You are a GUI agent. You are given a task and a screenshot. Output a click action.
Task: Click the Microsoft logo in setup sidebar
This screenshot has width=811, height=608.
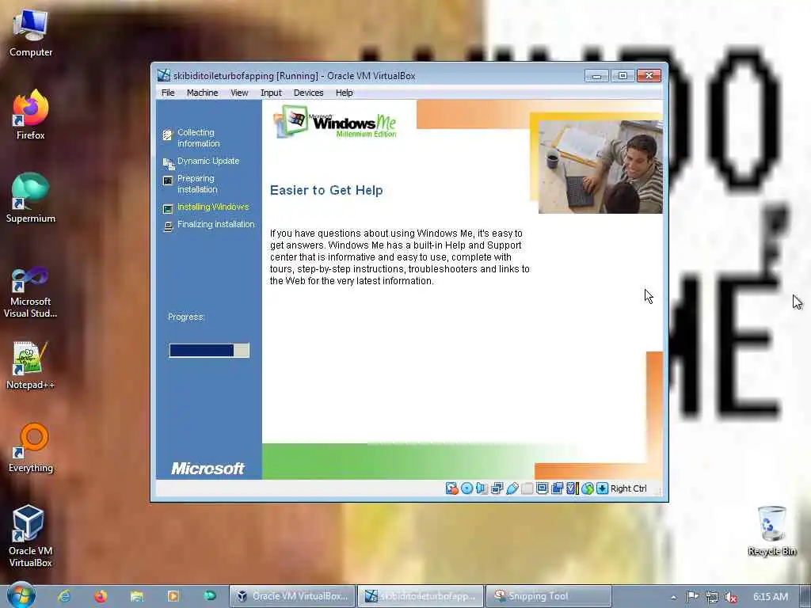pos(208,469)
